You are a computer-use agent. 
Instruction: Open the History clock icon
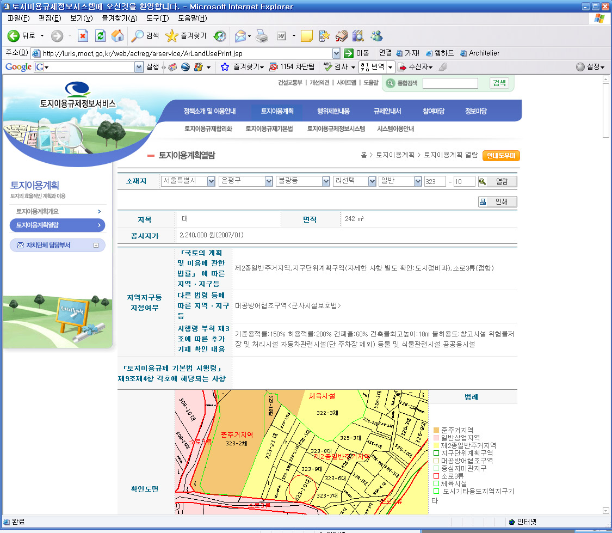[x=220, y=36]
